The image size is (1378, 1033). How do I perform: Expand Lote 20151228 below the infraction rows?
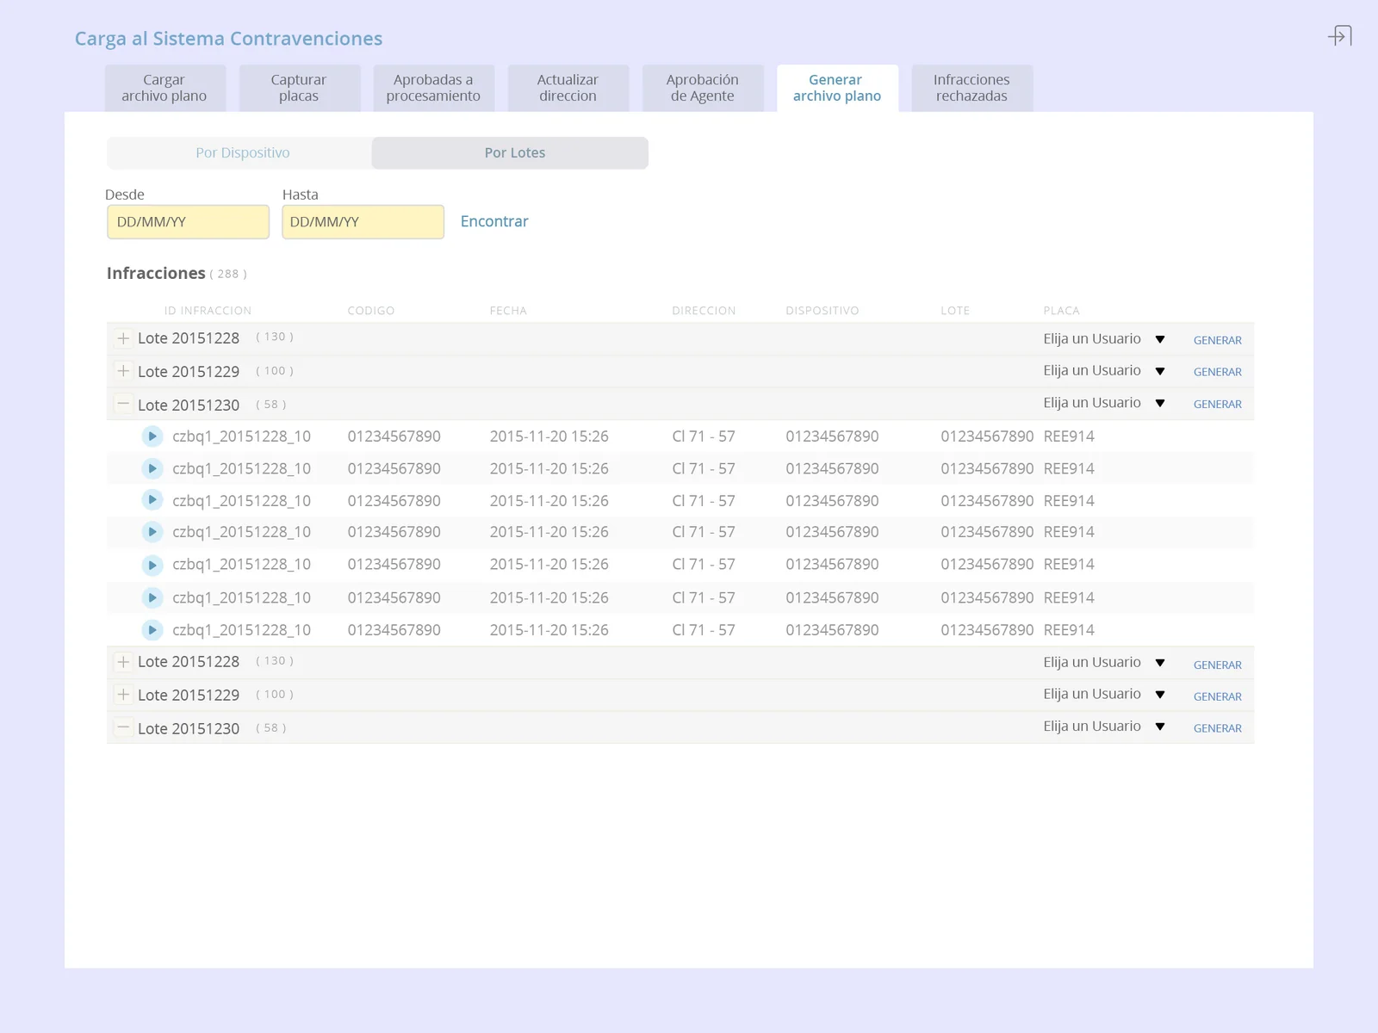pyautogui.click(x=123, y=662)
